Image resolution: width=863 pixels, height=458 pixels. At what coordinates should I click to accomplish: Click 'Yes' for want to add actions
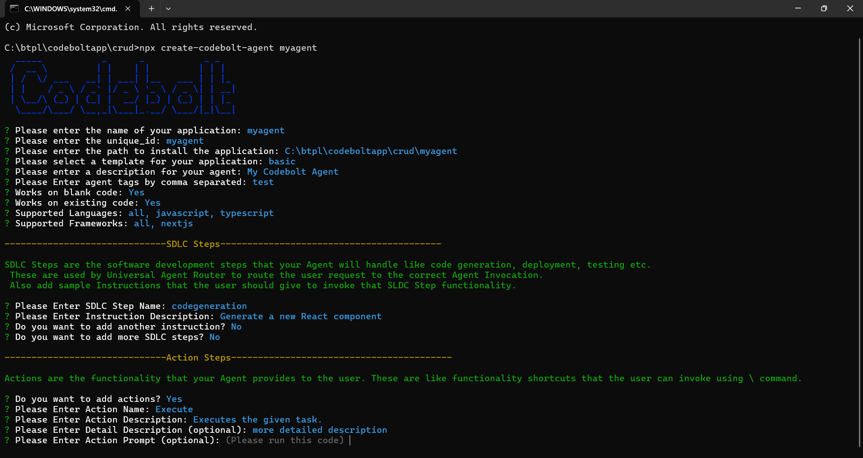[174, 399]
